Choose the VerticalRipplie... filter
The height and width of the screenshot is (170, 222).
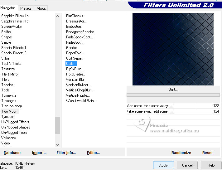click(x=78, y=95)
